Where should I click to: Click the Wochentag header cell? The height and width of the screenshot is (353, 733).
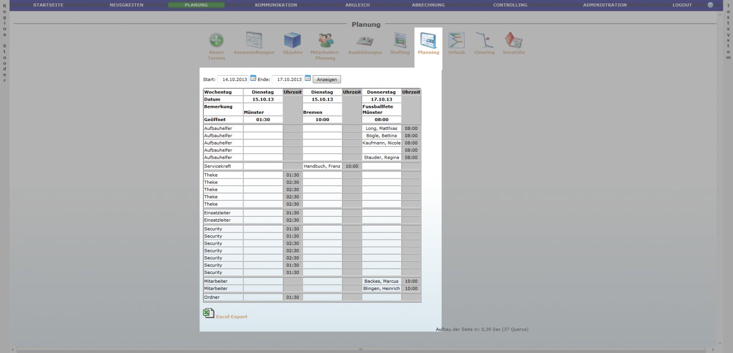pos(223,92)
